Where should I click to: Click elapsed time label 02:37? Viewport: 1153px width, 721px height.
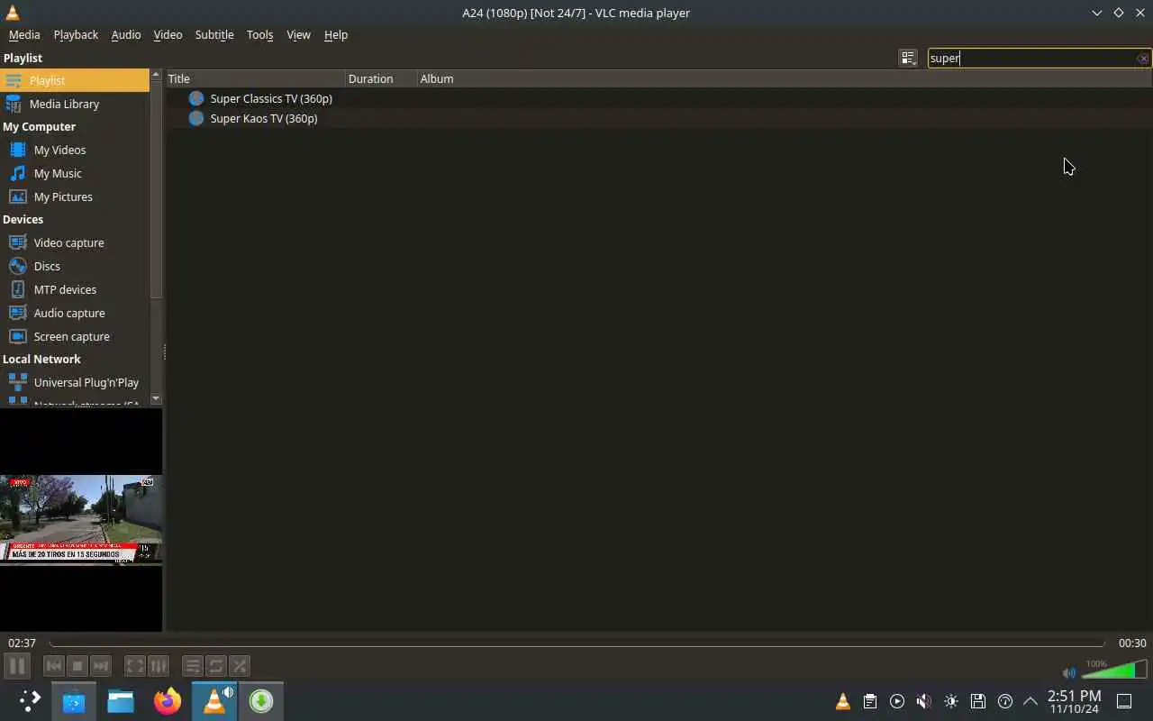click(22, 643)
